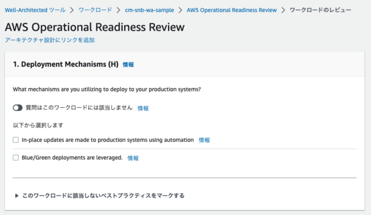The height and width of the screenshot is (215, 371).
Task: Expand このワークロードに該当しないベストプラクティスをマークする section
Action: coord(100,196)
